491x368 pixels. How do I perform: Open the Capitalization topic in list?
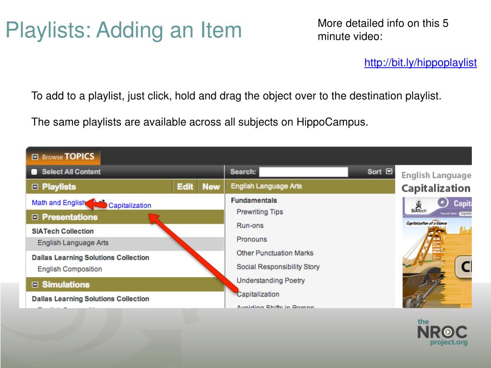(258, 295)
